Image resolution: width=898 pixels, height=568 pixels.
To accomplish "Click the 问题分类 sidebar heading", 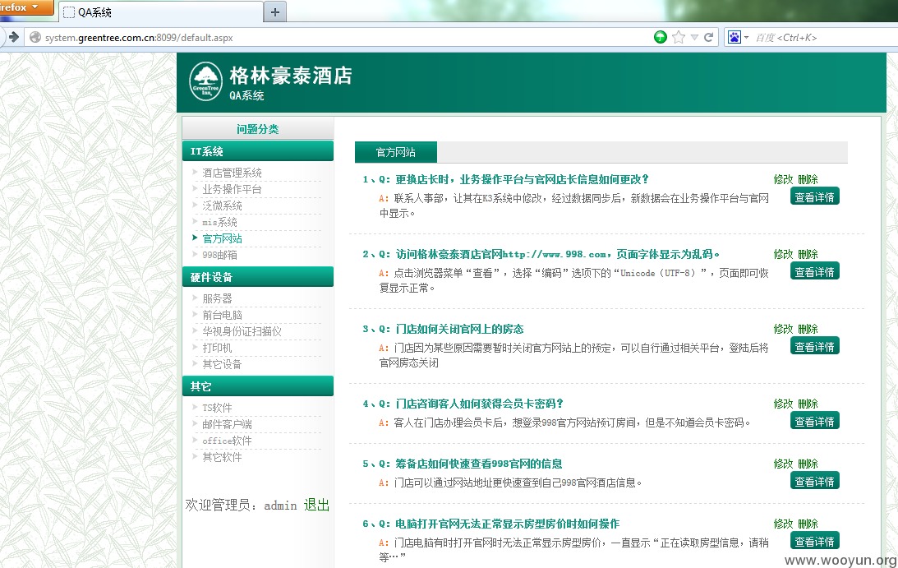I will (258, 129).
